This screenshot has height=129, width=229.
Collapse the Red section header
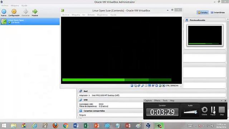tap(152, 91)
